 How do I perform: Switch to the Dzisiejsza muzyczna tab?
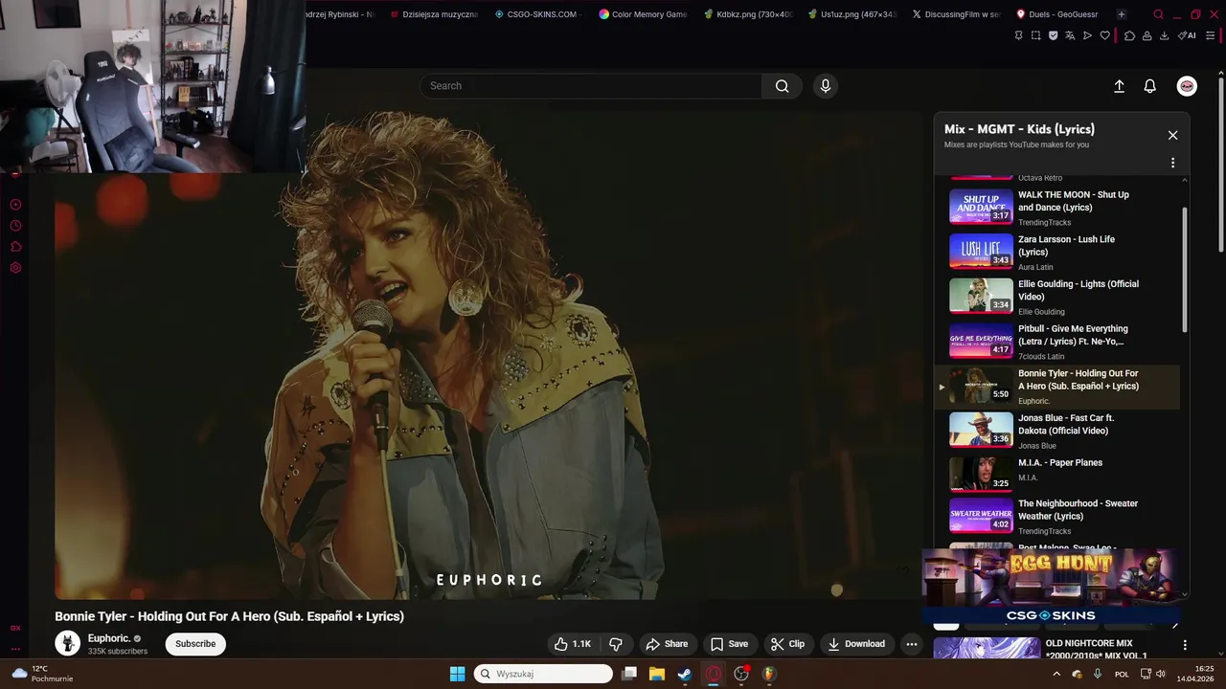click(433, 14)
